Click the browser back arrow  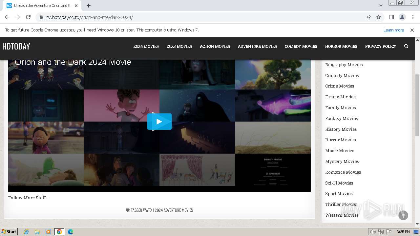[7, 17]
